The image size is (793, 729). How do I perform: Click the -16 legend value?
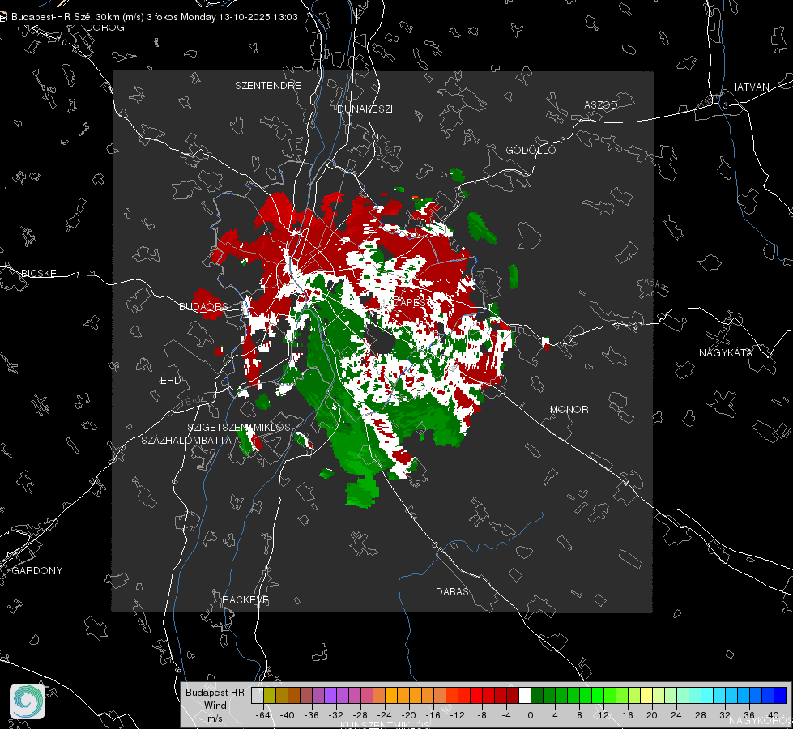click(x=433, y=715)
